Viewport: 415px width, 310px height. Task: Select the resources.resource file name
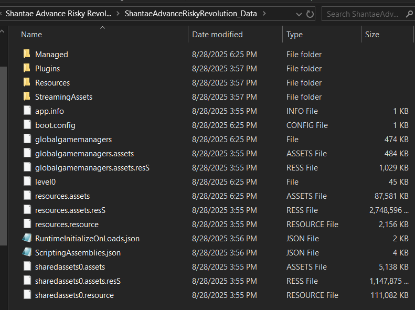pos(67,225)
